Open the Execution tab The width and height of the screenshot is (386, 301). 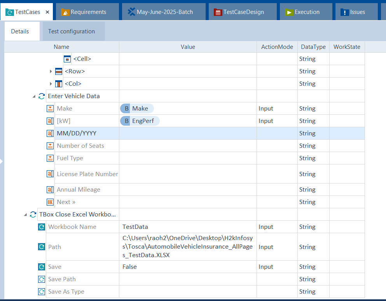pyautogui.click(x=307, y=12)
